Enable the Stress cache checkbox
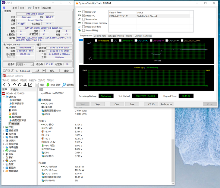220x188 pixels. coord(83,19)
